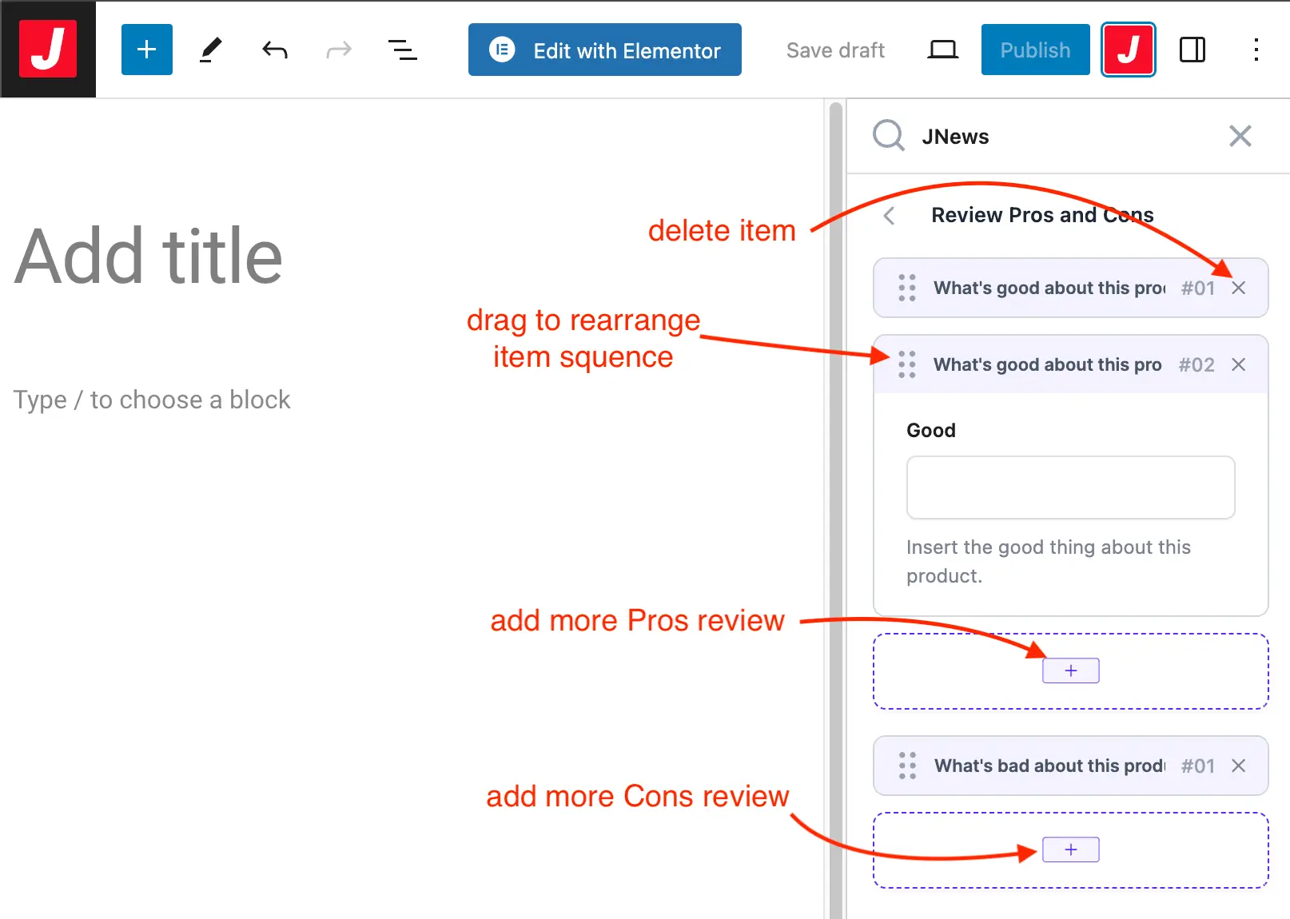The image size is (1290, 919).
Task: Click Edit with Elementor button
Action: (x=604, y=50)
